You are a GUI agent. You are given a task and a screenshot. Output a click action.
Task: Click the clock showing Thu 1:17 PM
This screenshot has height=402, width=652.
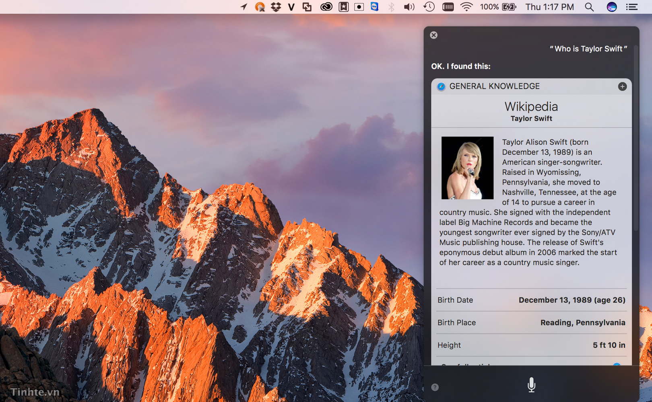(549, 7)
